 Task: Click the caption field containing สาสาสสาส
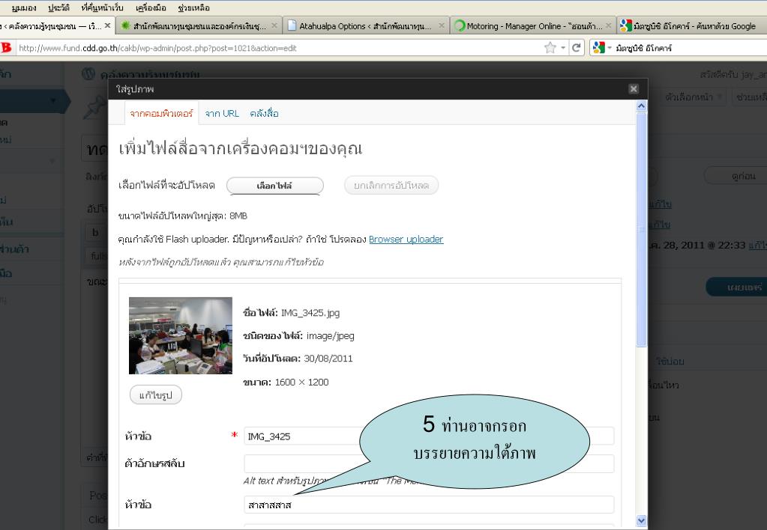click(429, 504)
